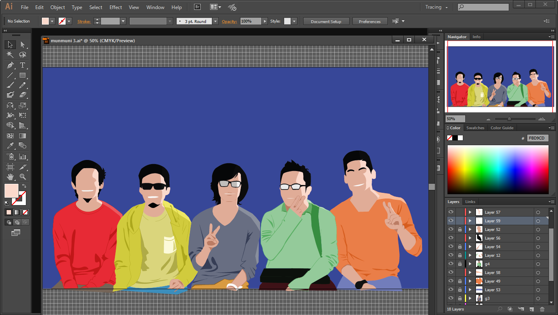
Task: Select the Pen tool
Action: 10,65
